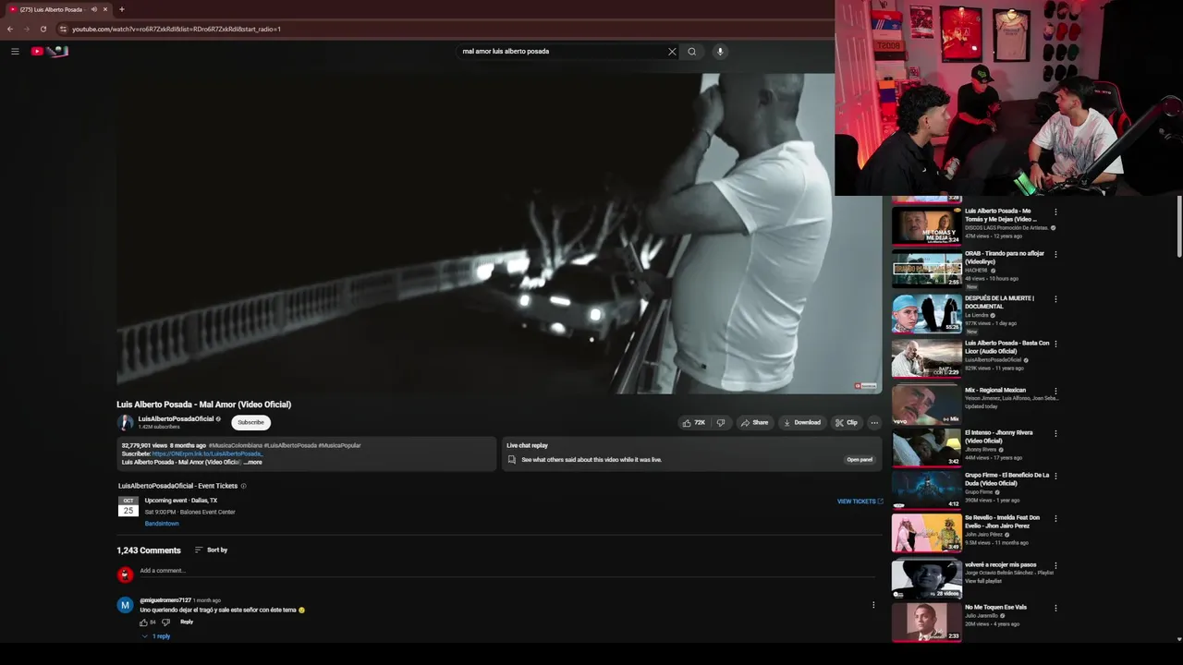This screenshot has height=665, width=1183.
Task: Click the video player to pause
Action: coord(499,234)
